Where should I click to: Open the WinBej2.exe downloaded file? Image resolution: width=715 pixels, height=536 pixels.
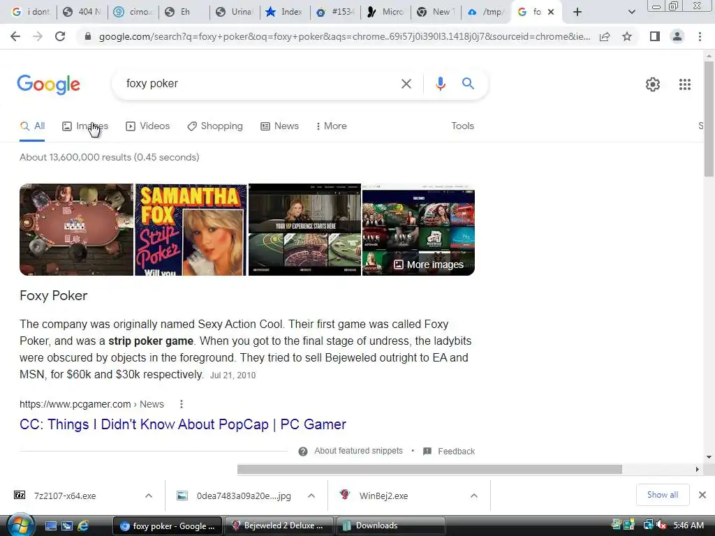pos(383,496)
